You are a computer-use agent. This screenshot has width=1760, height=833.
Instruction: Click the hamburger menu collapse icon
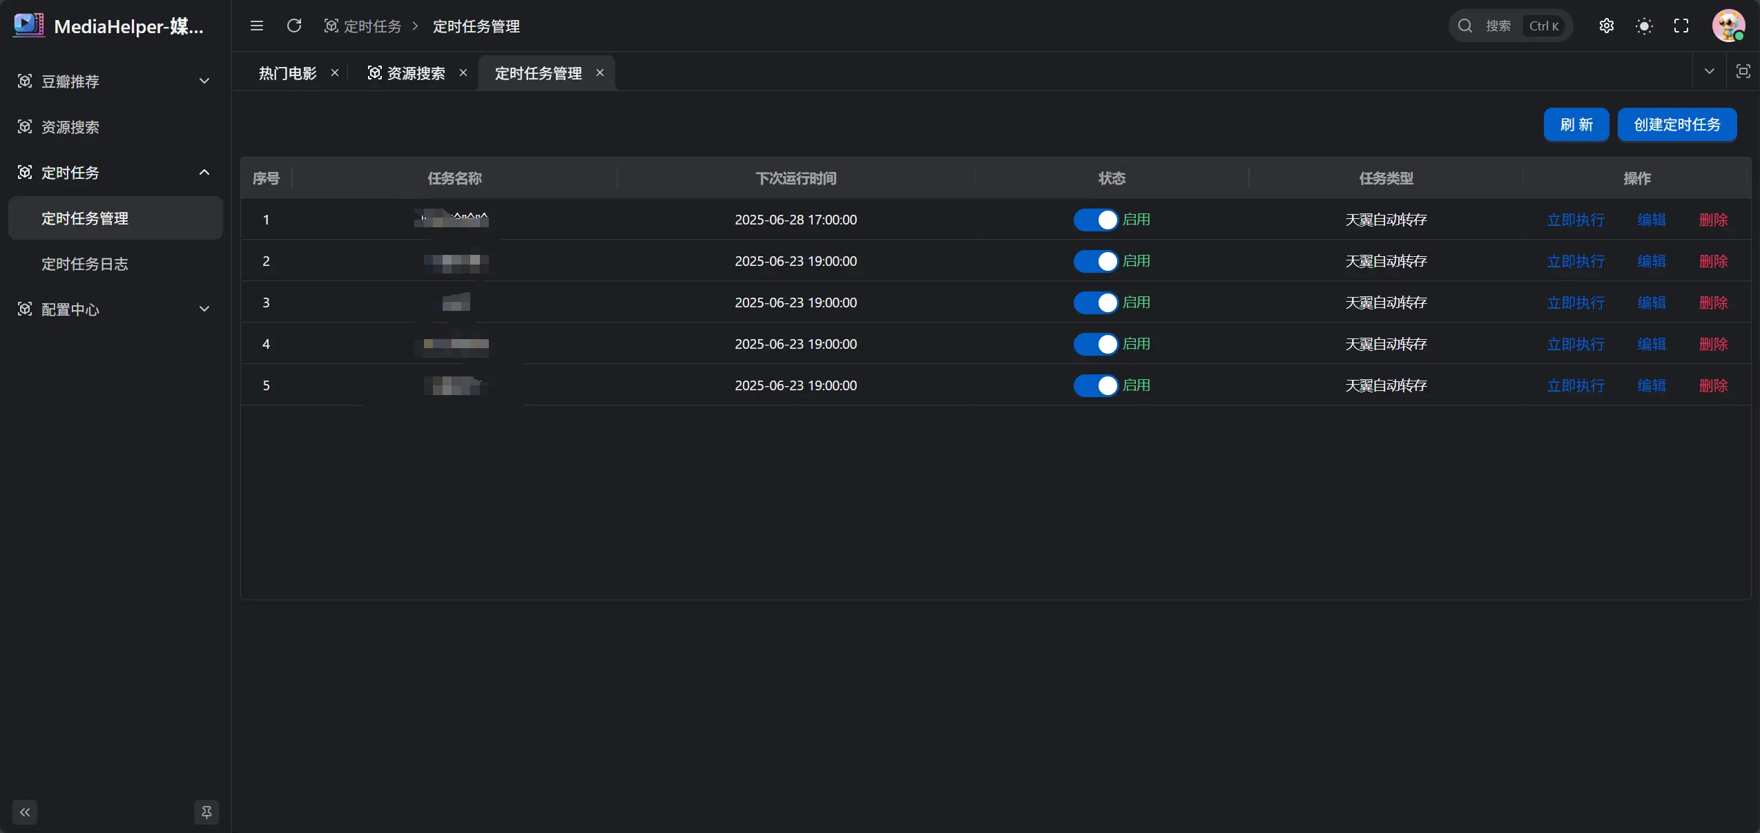pos(257,26)
